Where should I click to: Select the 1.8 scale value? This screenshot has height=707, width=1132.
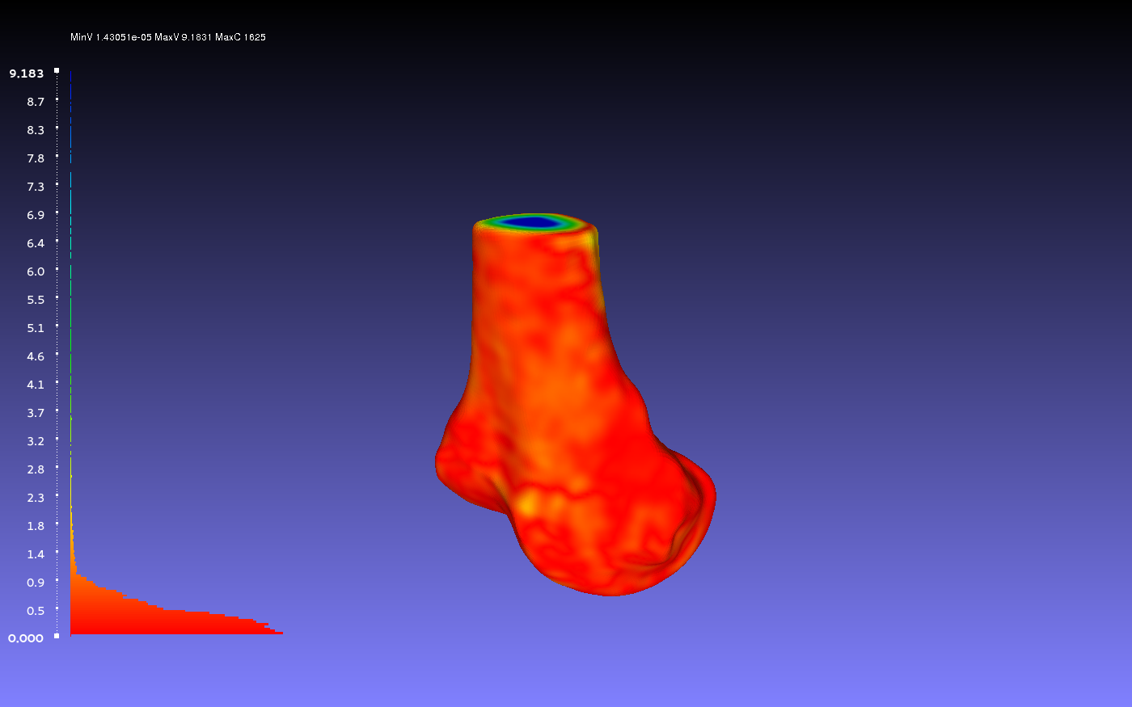point(36,526)
